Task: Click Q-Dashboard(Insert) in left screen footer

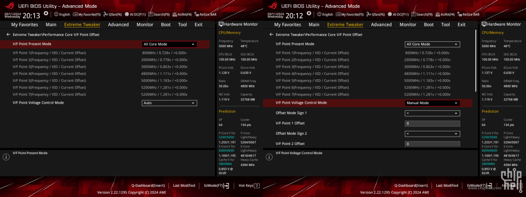Action: pos(148,186)
